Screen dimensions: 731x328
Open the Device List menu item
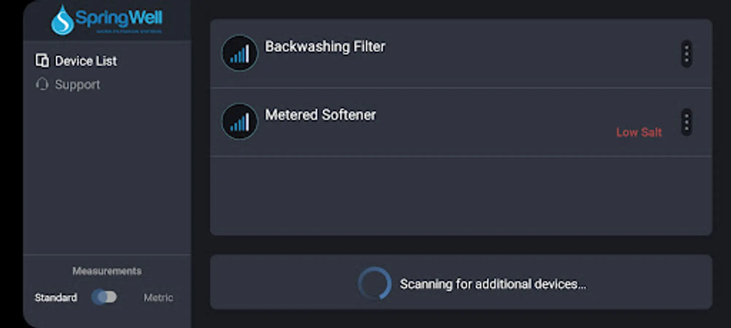[x=86, y=61]
